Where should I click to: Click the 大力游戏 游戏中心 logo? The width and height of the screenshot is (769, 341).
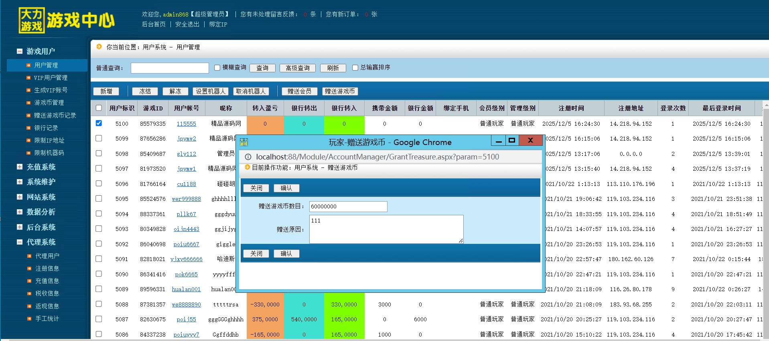coord(67,20)
